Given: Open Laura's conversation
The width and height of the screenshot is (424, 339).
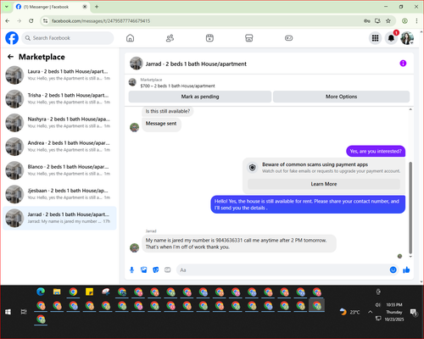Looking at the screenshot, I should [59, 75].
